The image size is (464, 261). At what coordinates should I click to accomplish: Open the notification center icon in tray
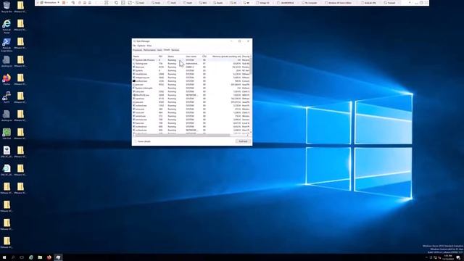458,258
